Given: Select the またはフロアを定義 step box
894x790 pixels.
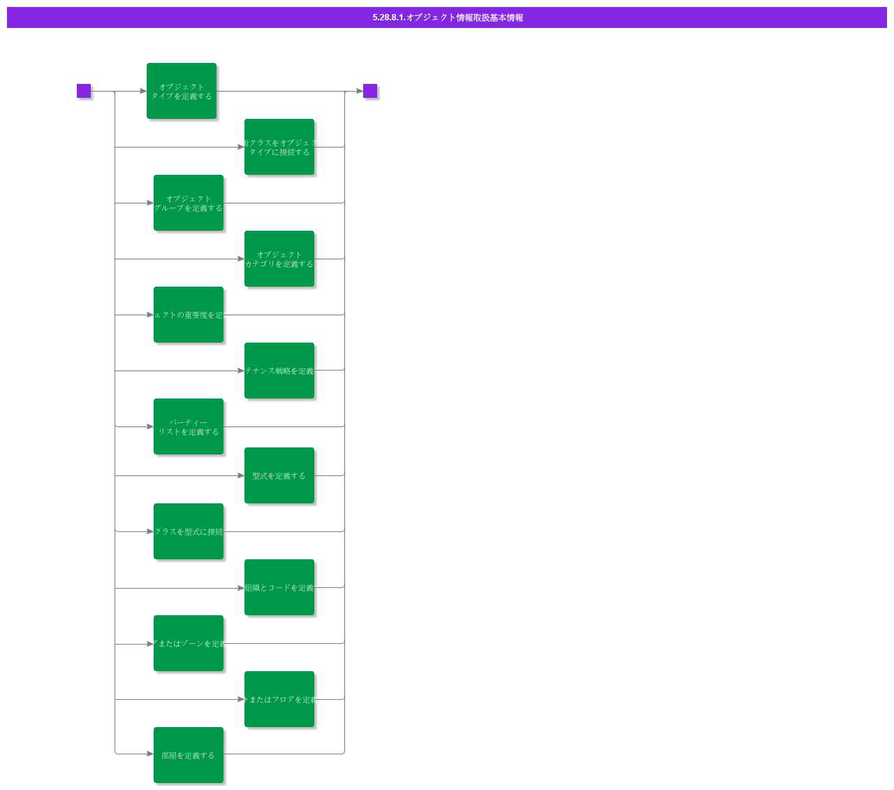Looking at the screenshot, I should tap(279, 699).
